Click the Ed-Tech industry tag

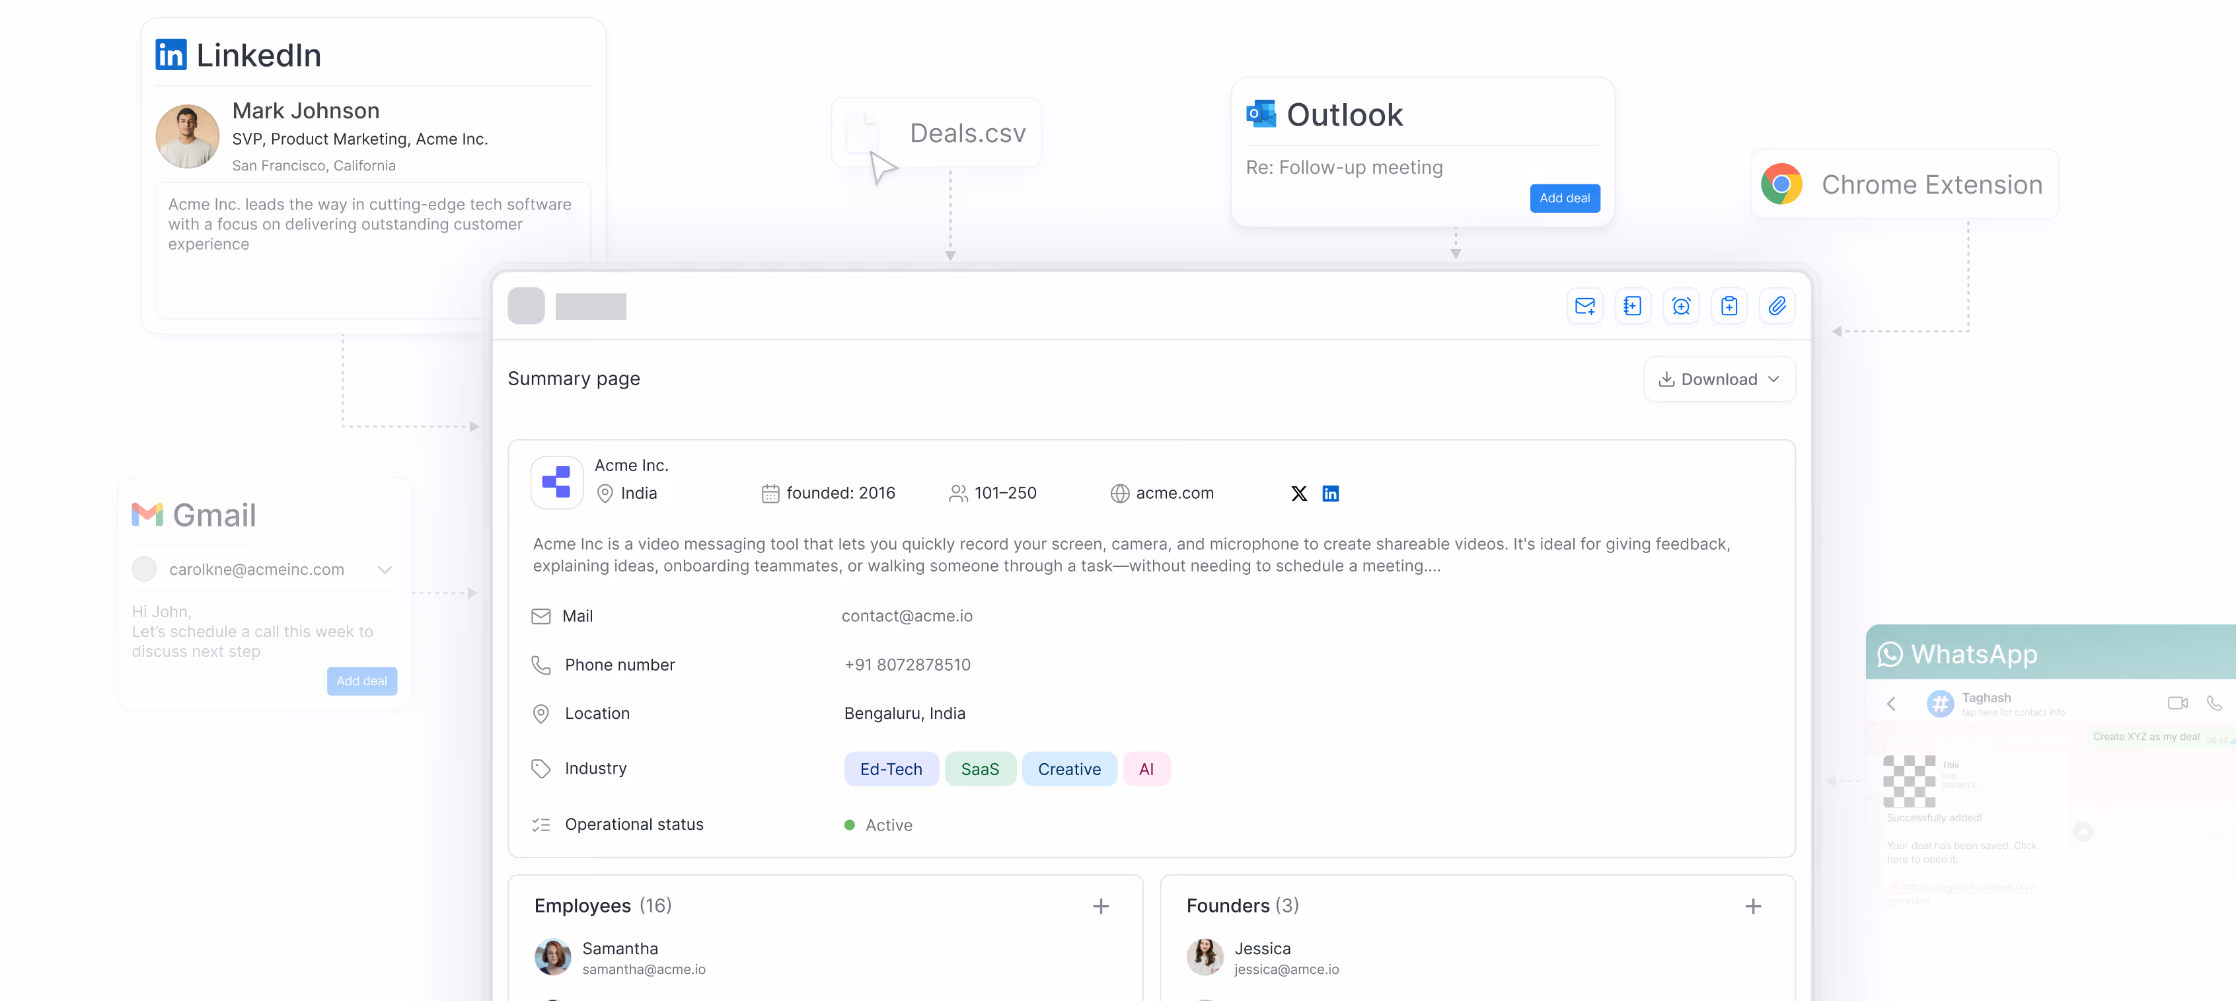[x=891, y=769]
